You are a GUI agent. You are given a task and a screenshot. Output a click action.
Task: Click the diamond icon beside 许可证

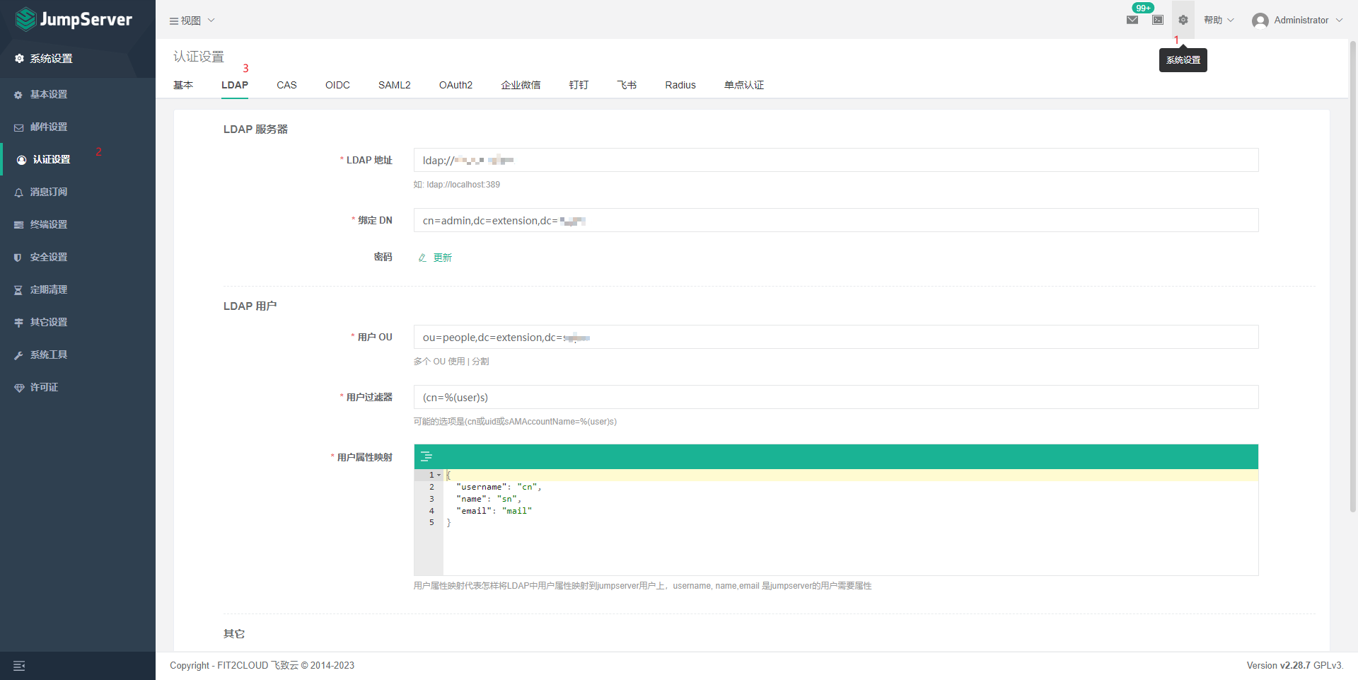pos(18,388)
